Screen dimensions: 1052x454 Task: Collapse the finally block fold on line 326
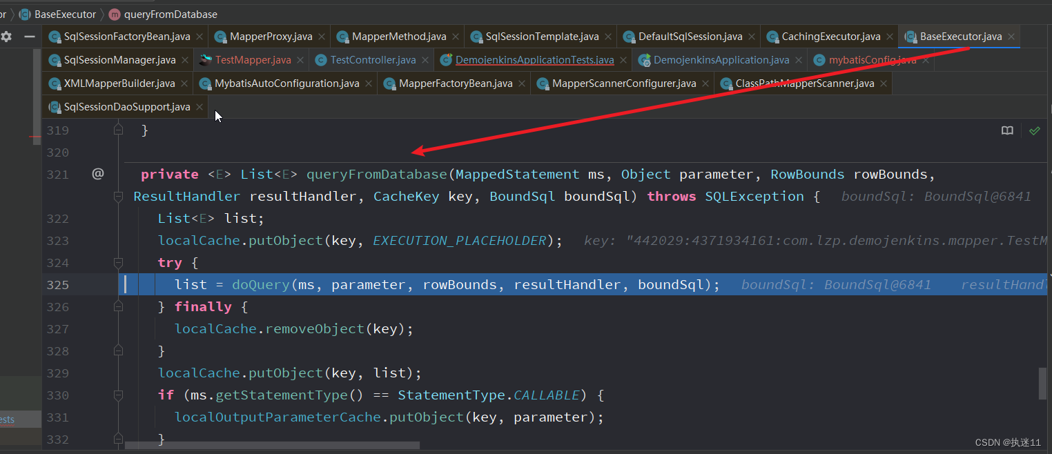tap(118, 306)
